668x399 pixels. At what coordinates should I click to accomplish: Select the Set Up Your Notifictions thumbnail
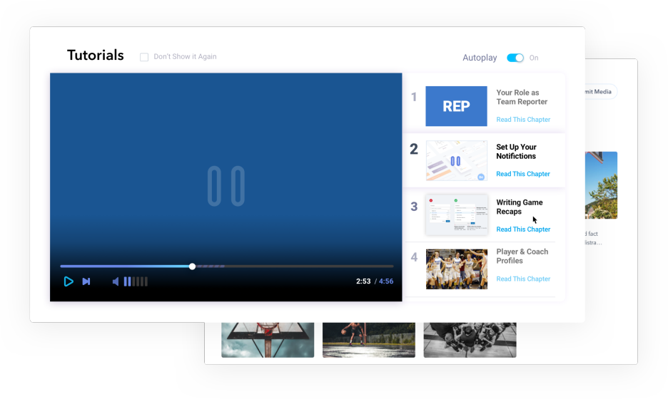pyautogui.click(x=456, y=160)
